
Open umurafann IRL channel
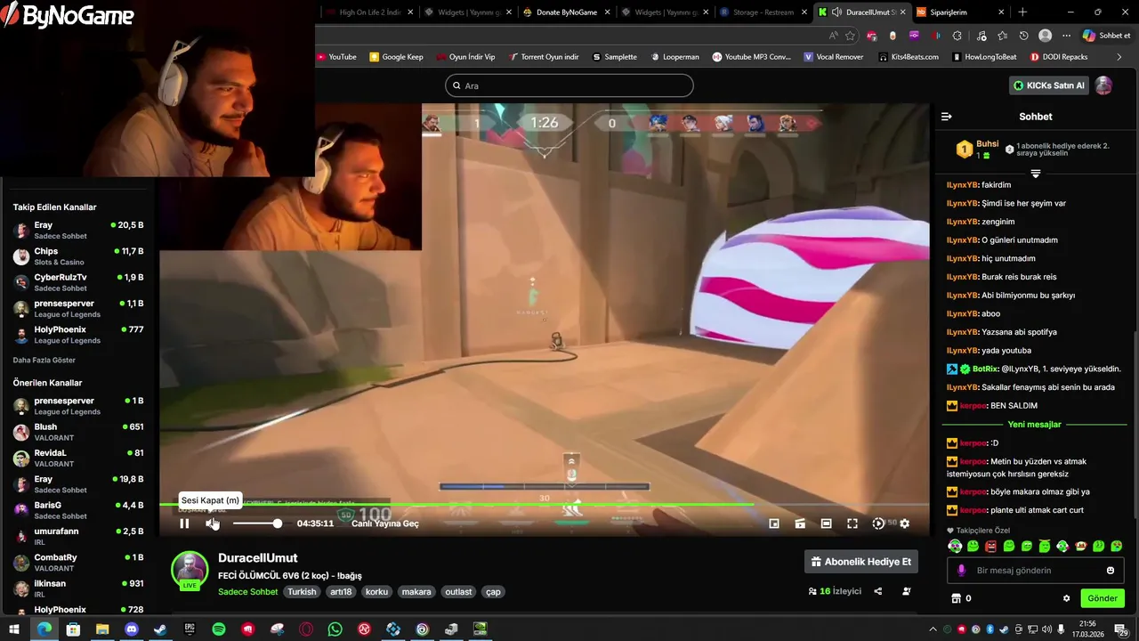point(78,536)
